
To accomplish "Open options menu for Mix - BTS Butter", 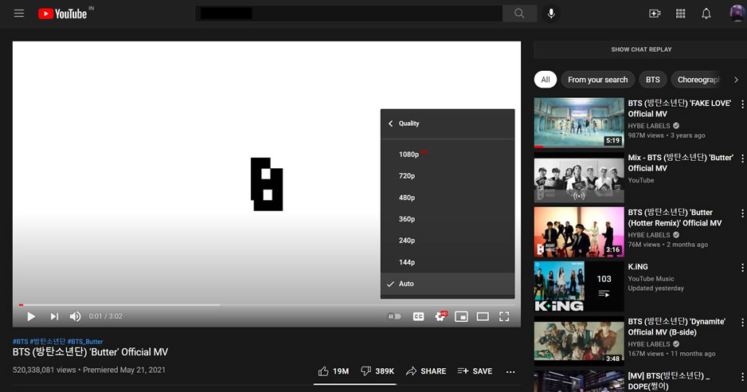I will click(741, 159).
